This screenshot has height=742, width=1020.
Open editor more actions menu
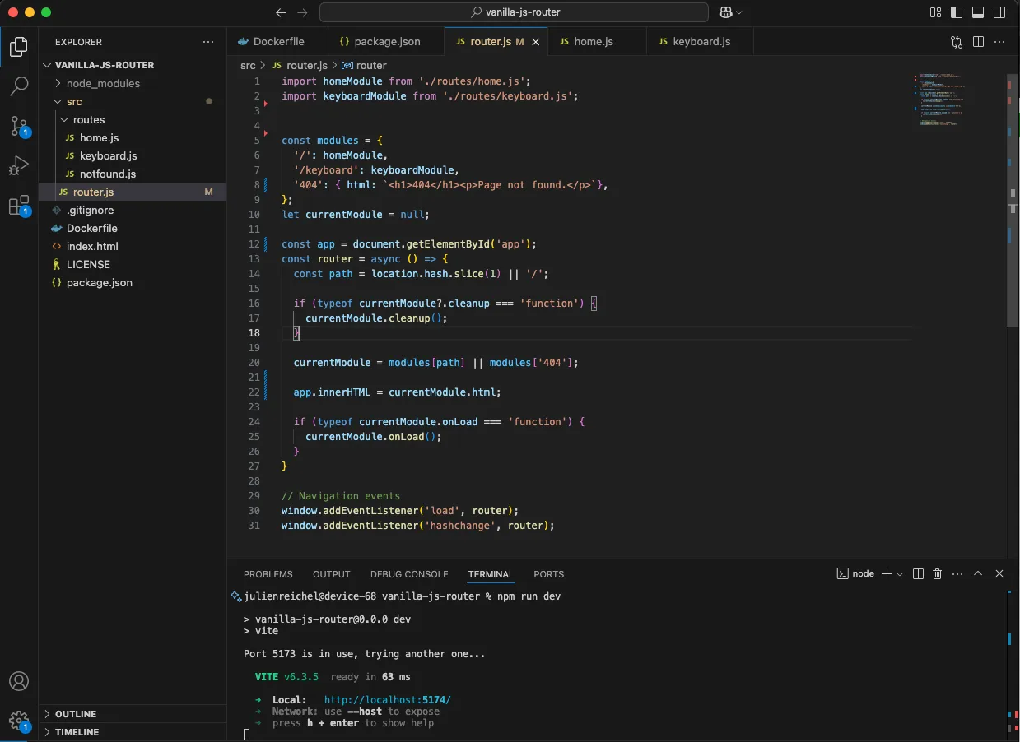pyautogui.click(x=999, y=42)
